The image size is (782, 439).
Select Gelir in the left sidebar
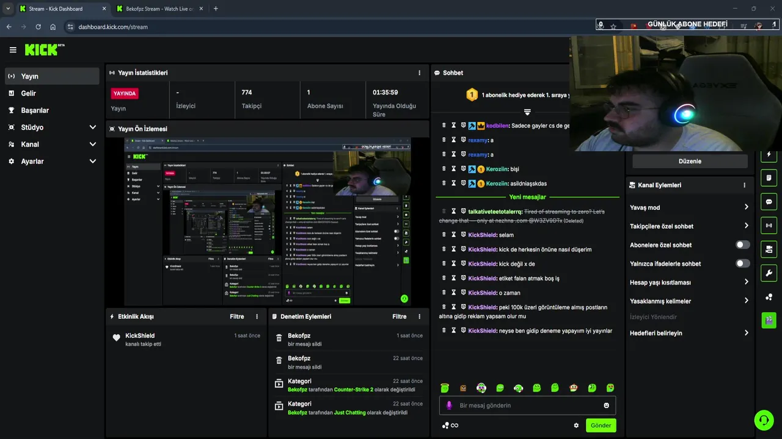coord(52,93)
